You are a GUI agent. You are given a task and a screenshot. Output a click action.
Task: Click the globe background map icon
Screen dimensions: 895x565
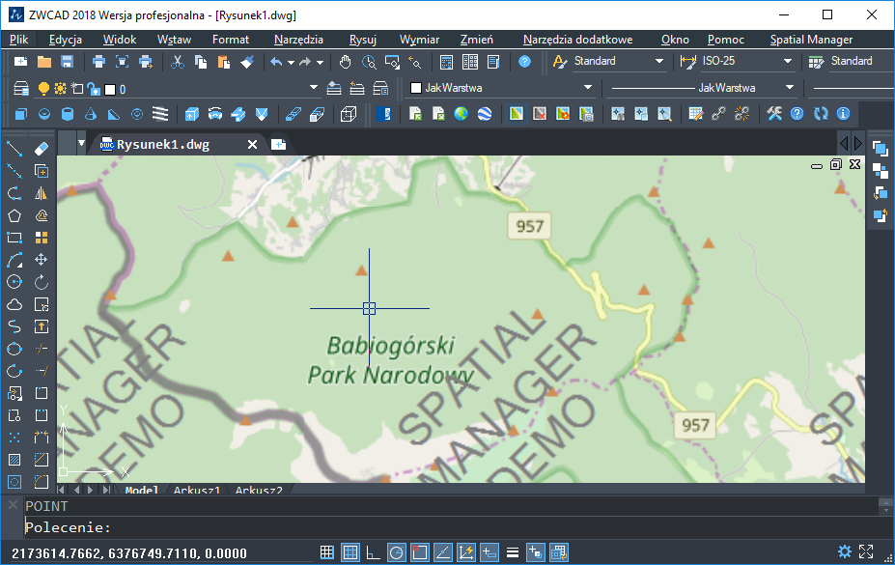461,114
